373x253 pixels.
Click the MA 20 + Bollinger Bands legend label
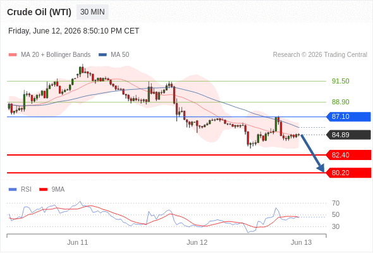(x=56, y=55)
